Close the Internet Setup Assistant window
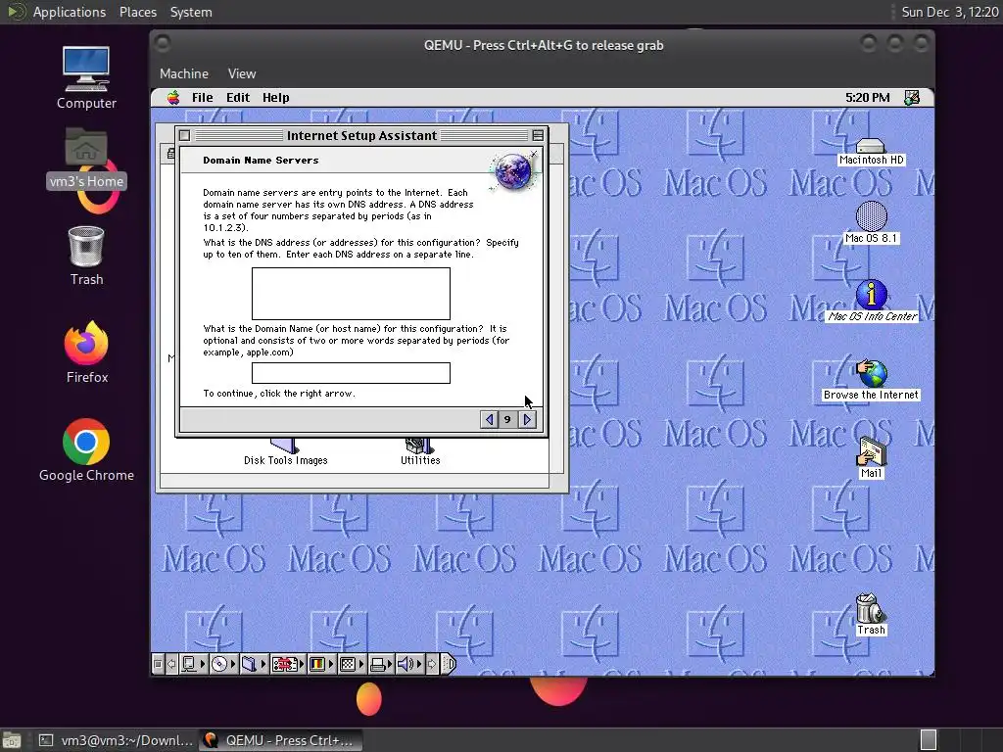Viewport: 1003px width, 752px height. point(185,135)
